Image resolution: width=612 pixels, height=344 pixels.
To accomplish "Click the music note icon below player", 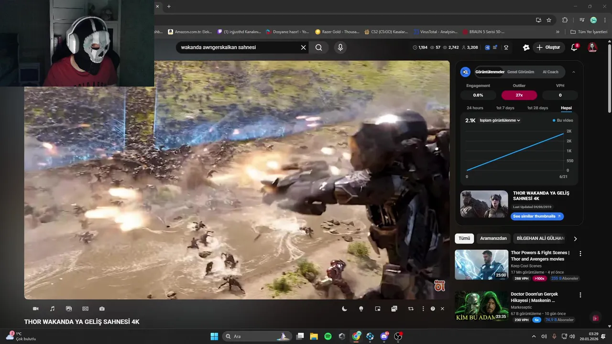I will click(52, 309).
